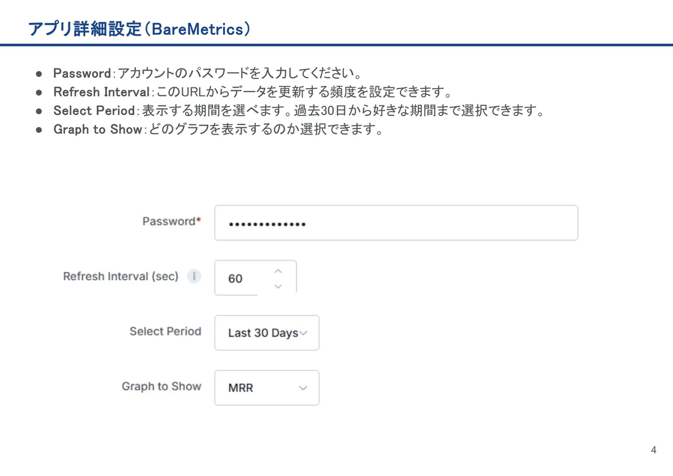Viewport: 673px width, 476px height.
Task: Click the Password field label
Action: pos(172,221)
